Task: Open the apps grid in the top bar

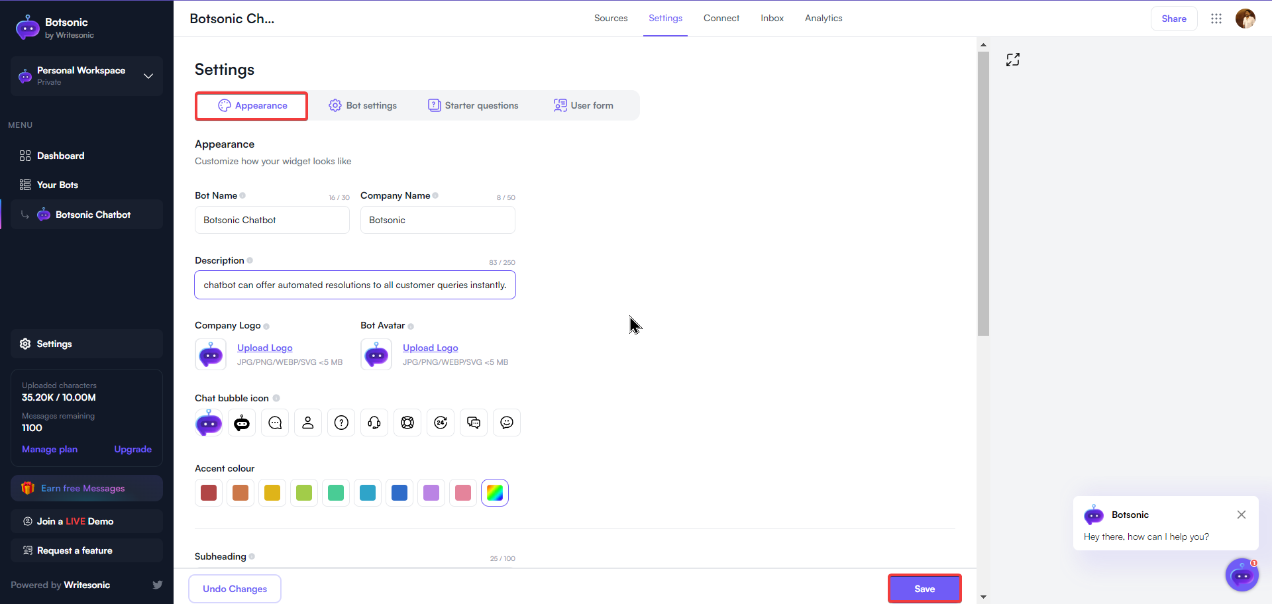Action: tap(1216, 19)
